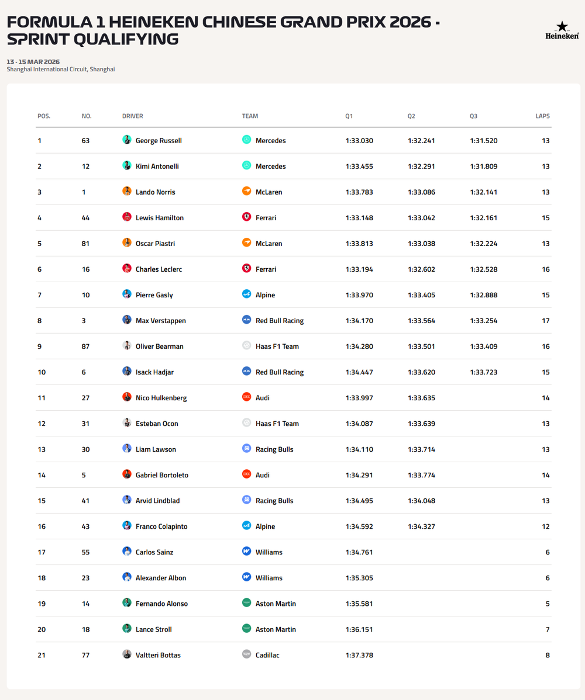The width and height of the screenshot is (585, 700).
Task: Open George Russell's driver link
Action: pyautogui.click(x=159, y=141)
